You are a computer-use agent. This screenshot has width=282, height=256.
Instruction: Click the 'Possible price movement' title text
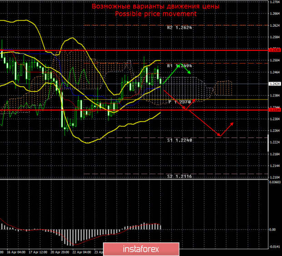click(x=156, y=14)
